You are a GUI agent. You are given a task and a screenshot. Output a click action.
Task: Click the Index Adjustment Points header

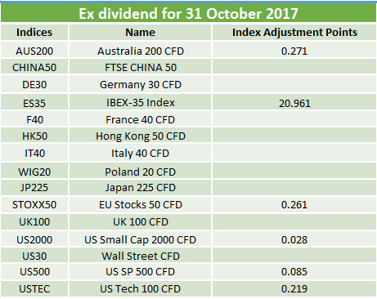(294, 33)
